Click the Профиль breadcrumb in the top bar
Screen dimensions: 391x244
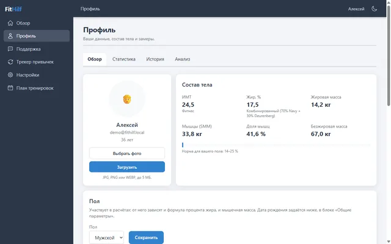90,9
